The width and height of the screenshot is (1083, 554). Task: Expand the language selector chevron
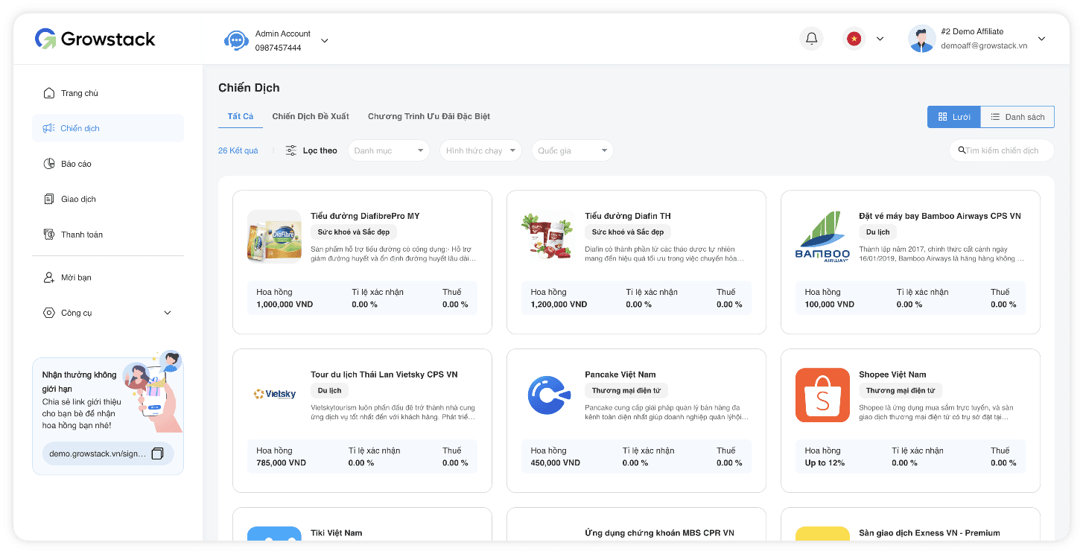pos(880,39)
